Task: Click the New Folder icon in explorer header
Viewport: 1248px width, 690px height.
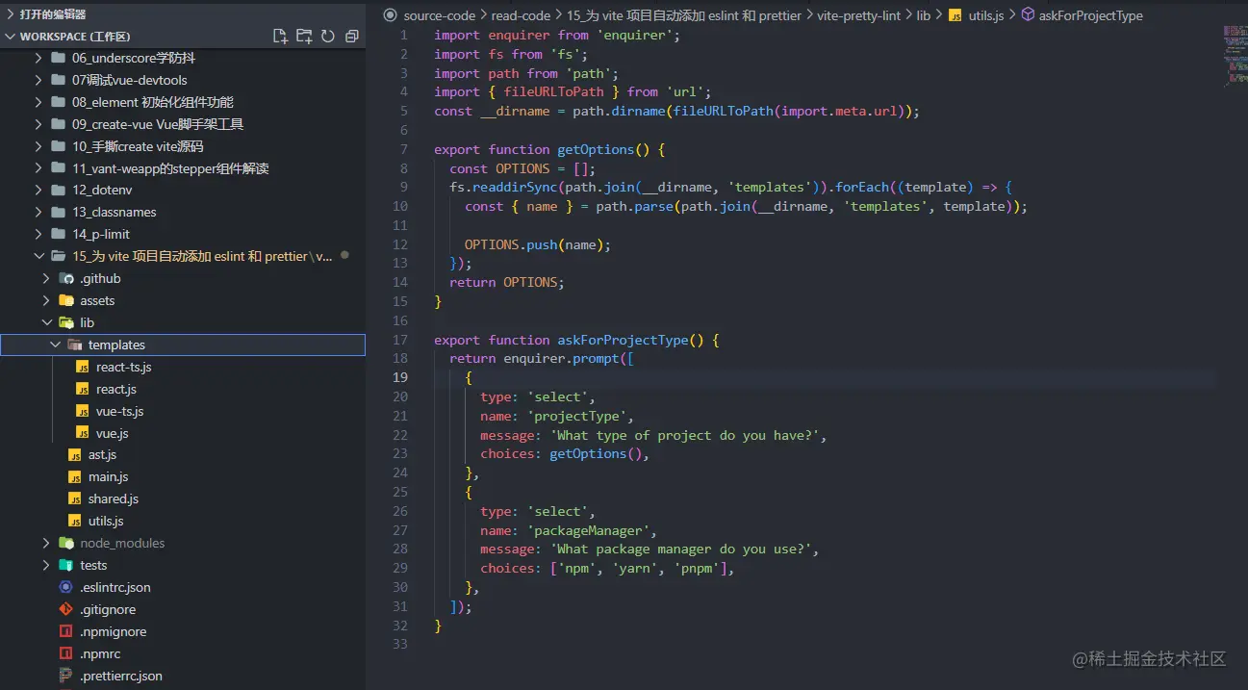Action: [304, 36]
